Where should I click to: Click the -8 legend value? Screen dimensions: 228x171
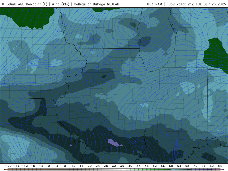32,166
